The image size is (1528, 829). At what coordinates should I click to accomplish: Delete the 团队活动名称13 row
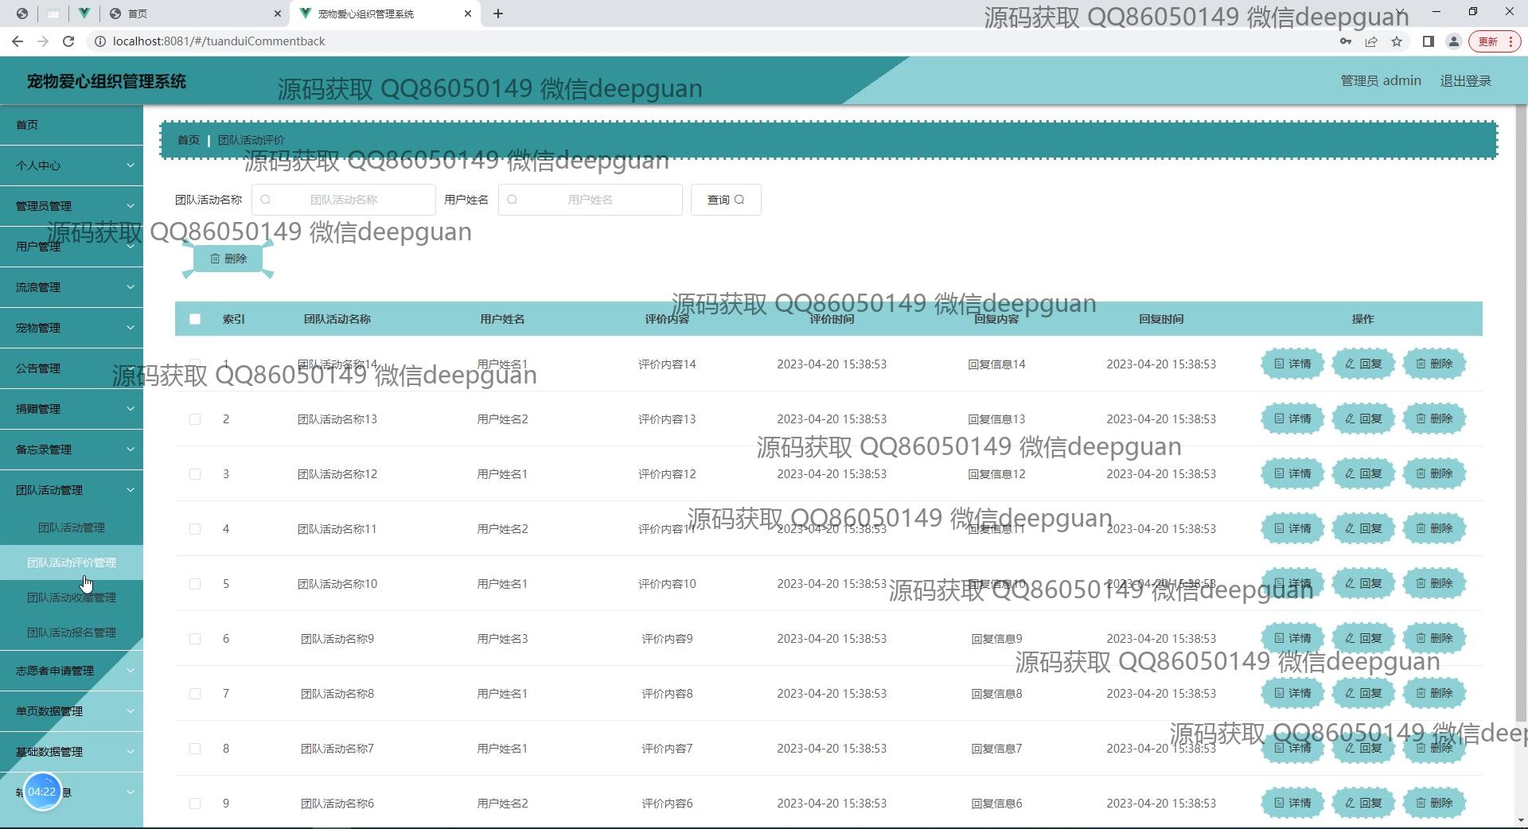click(x=1434, y=418)
